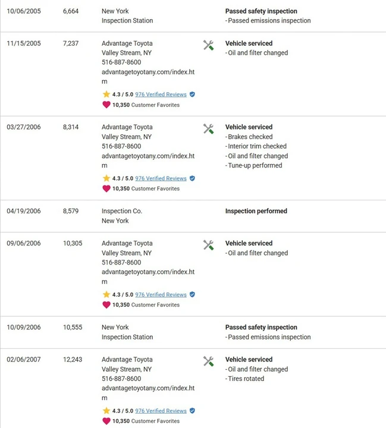The height and width of the screenshot is (428, 386).
Task: Open 976 Verified Reviews link for 09/06/2006 service
Action: pos(161,294)
